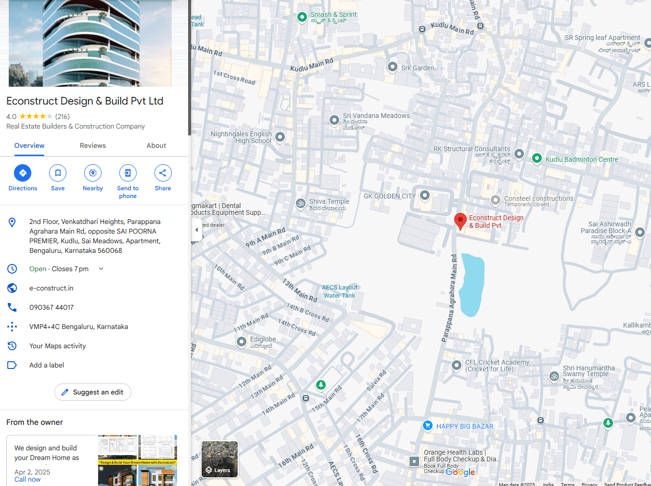Click the Call now link
Viewport: 651px width, 486px height.
pos(27,479)
